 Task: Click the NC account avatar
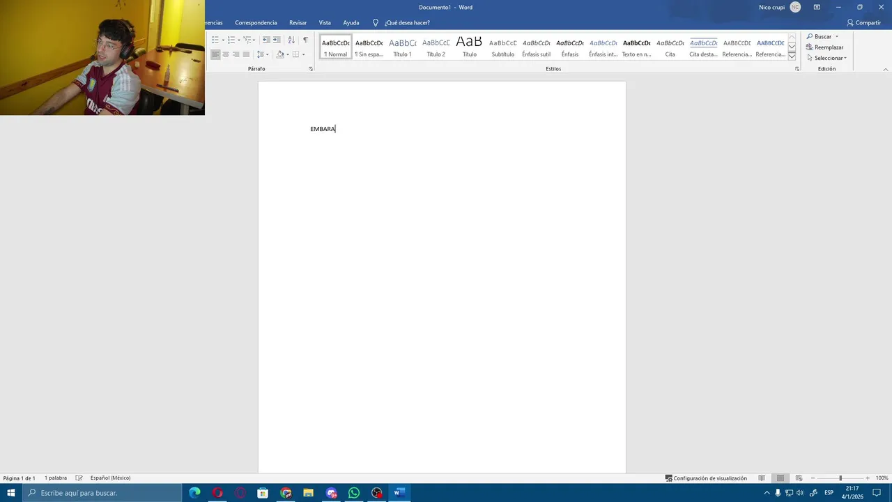click(x=795, y=7)
